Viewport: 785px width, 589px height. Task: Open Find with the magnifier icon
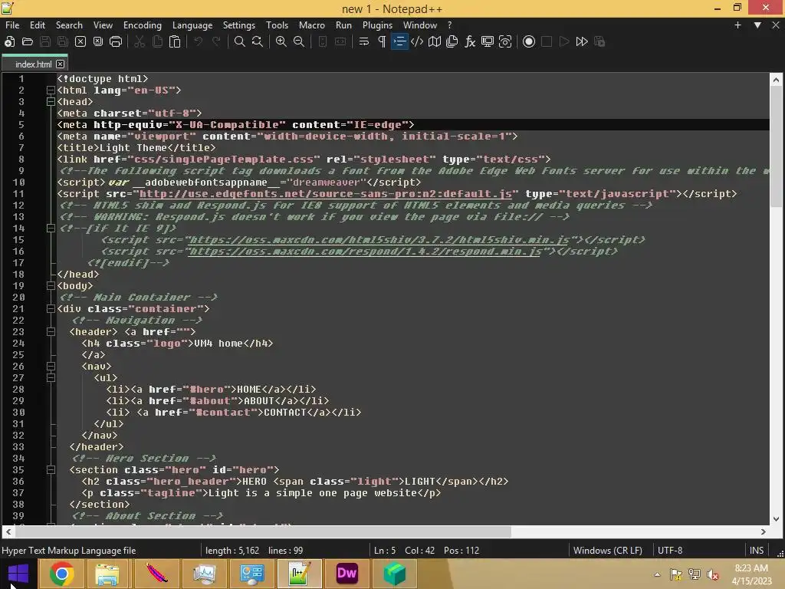(240, 41)
